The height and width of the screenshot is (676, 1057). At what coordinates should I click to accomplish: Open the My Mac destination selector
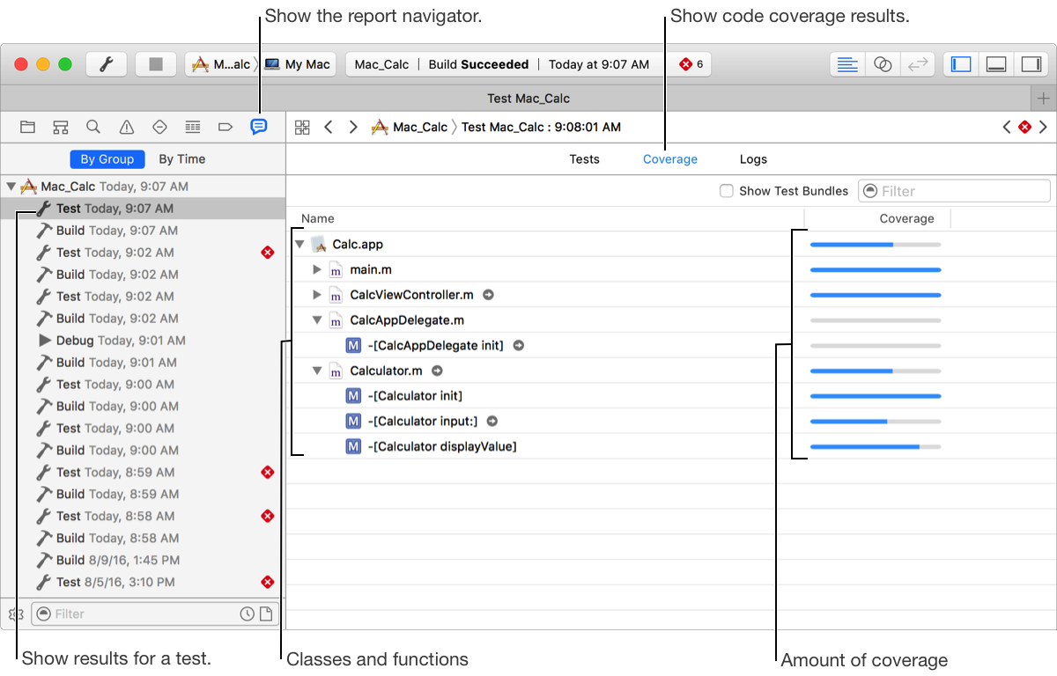(x=298, y=64)
